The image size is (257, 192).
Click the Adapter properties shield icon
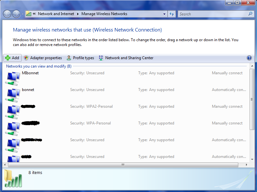(26, 58)
